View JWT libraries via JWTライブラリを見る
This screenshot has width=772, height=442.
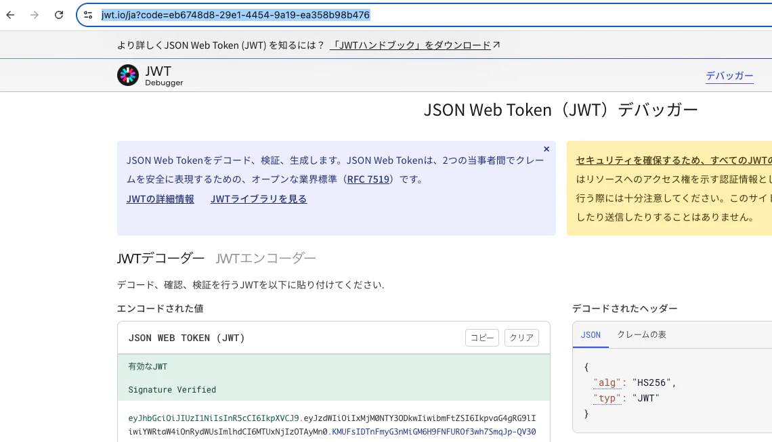click(259, 199)
